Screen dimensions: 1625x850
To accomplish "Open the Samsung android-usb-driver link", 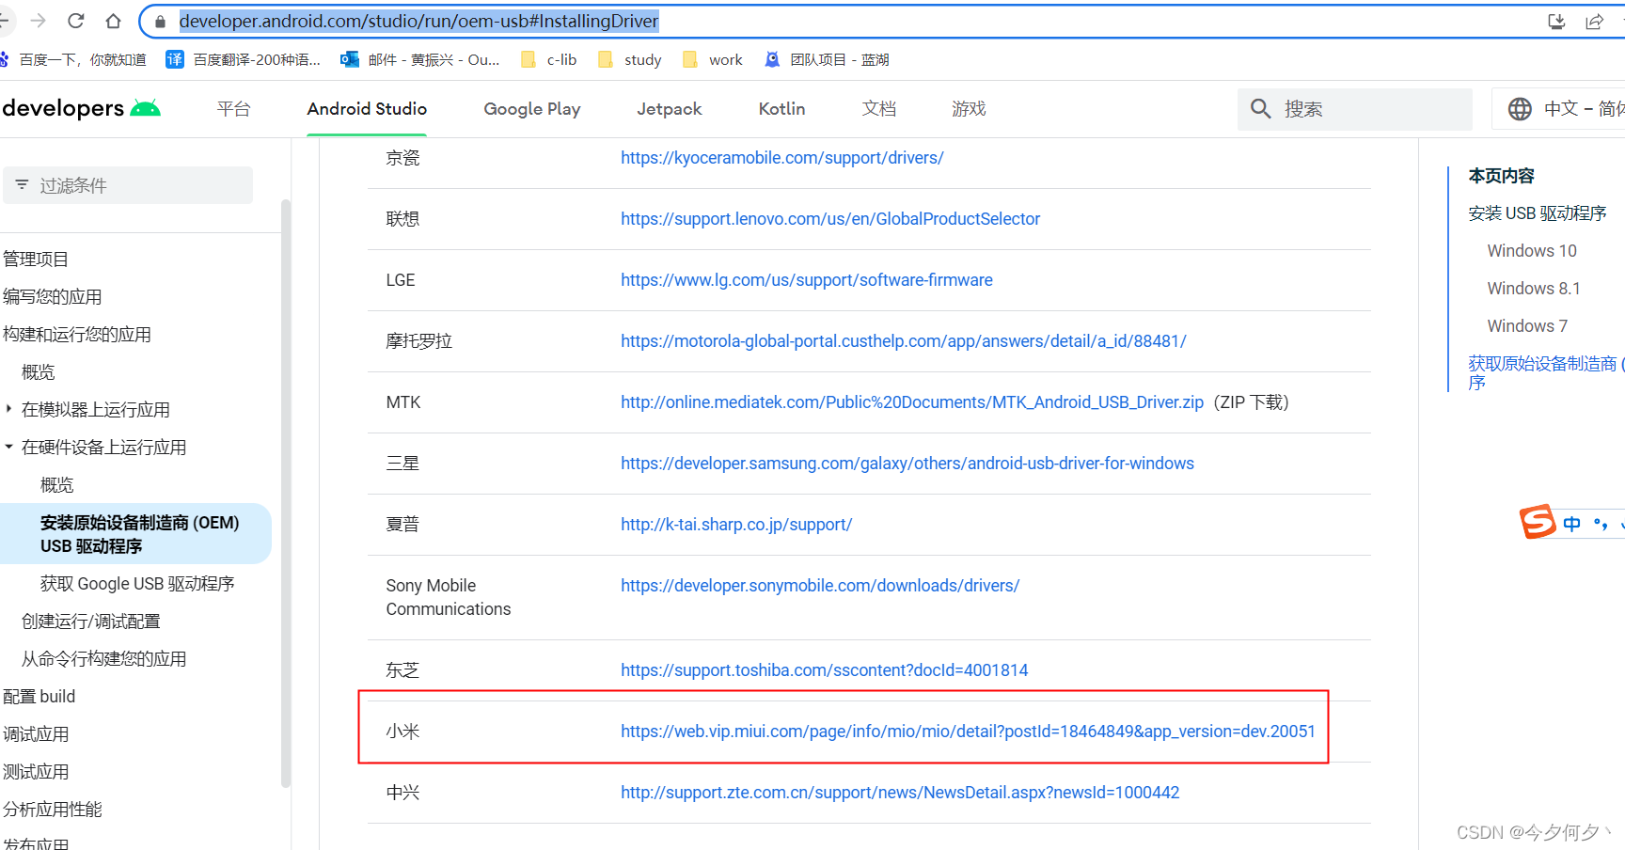I will coord(907,464).
